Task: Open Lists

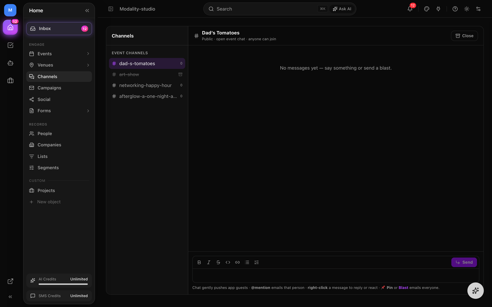Action: click(59, 156)
